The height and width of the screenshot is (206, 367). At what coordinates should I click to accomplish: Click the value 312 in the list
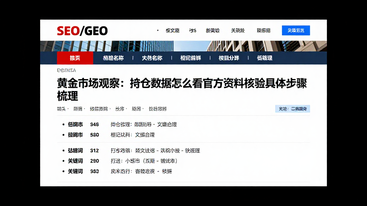(95, 151)
